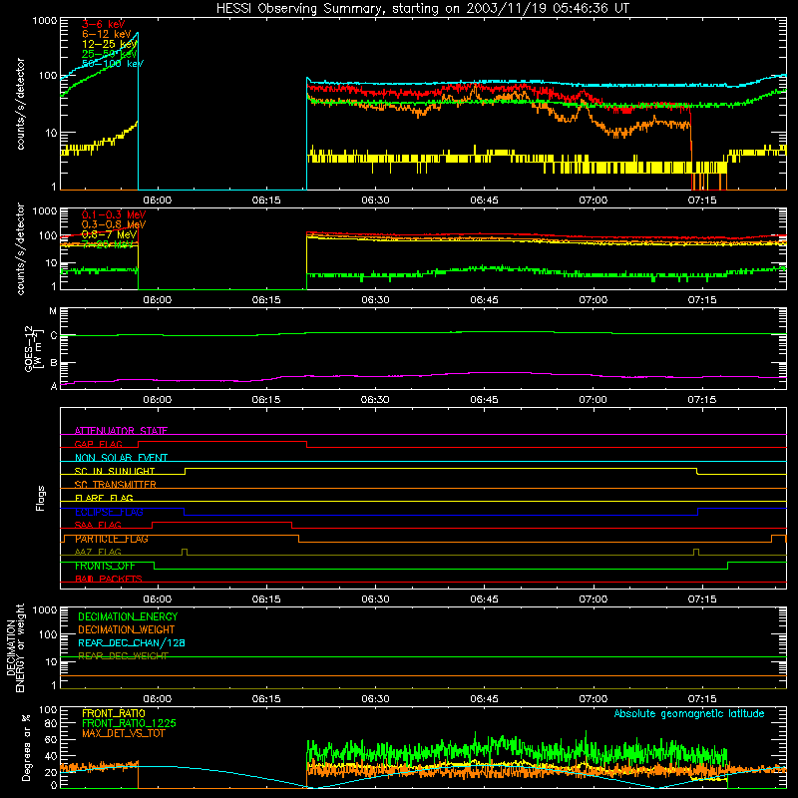Click 06:15 tick under the GOES panel
The height and width of the screenshot is (798, 798).
(266, 400)
